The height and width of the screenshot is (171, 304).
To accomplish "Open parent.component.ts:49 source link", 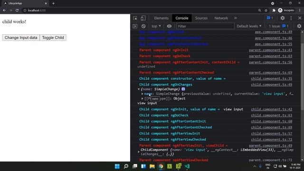I will click(270, 145).
